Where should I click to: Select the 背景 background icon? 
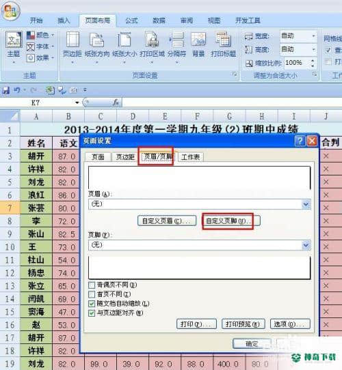[198, 45]
